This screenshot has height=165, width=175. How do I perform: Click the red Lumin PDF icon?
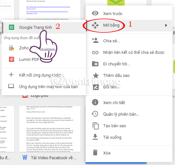coord(12,59)
